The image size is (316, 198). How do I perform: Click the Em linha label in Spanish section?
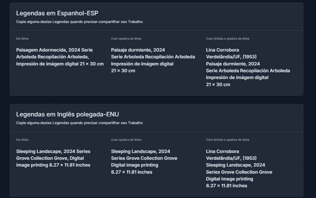(x=22, y=39)
